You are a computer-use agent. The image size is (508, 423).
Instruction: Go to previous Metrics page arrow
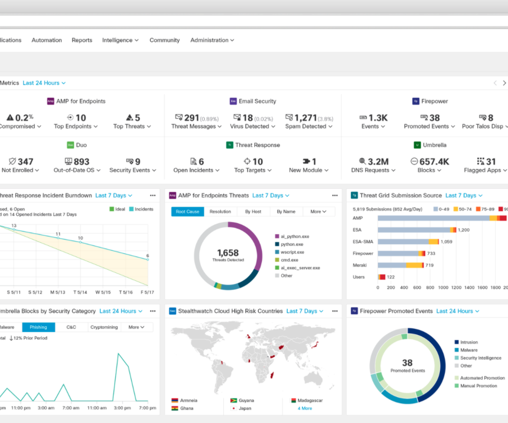(x=495, y=83)
